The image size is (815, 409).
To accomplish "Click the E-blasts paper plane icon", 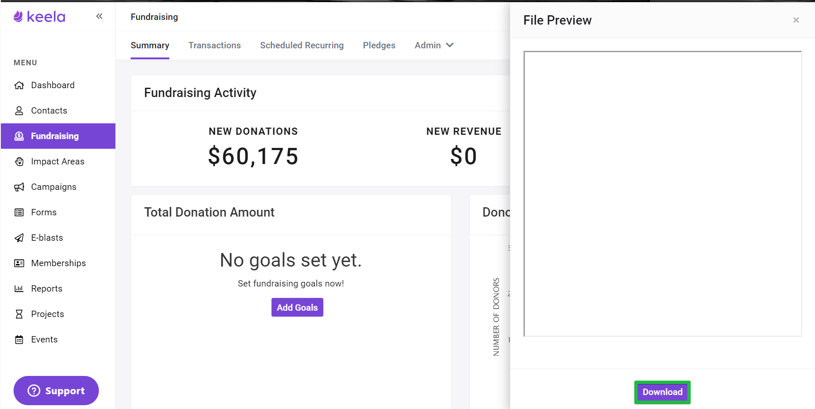I will (19, 238).
